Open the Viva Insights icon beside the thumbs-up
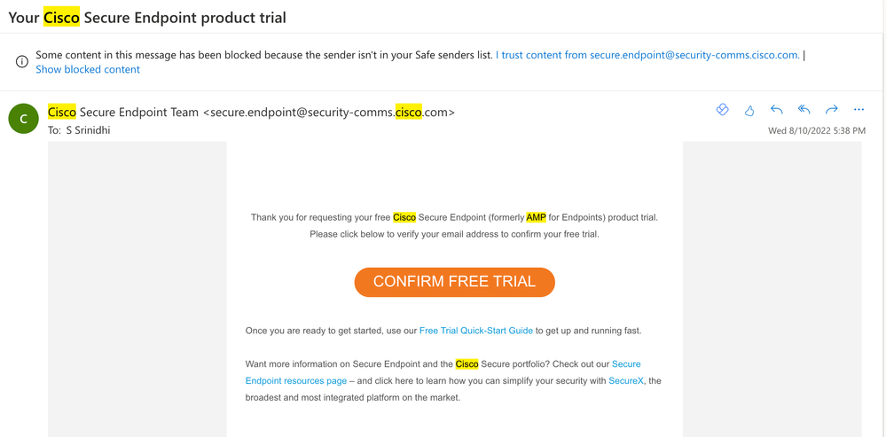 coord(722,110)
